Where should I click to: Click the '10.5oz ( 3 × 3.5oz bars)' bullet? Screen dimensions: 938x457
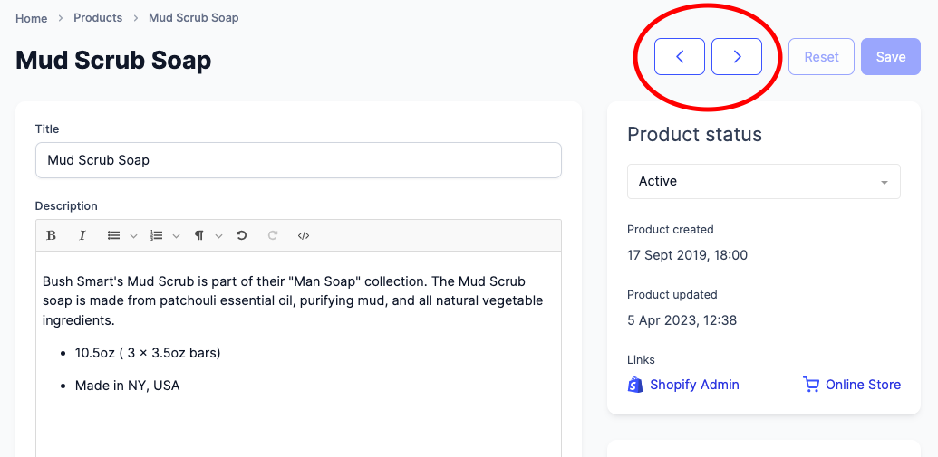click(x=148, y=353)
